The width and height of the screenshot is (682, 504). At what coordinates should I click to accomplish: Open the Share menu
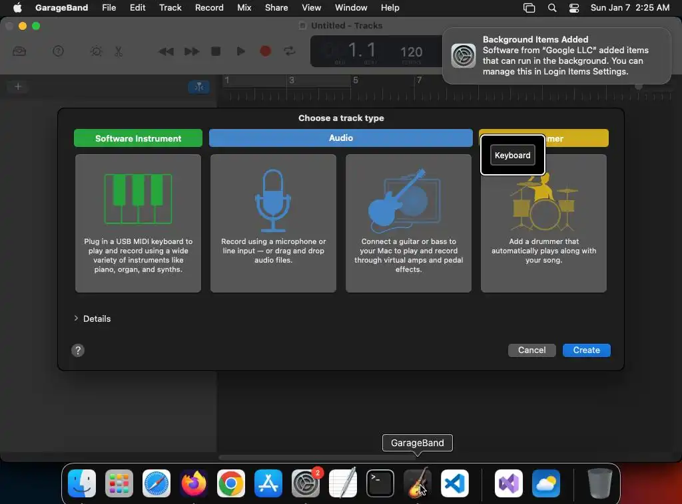(x=276, y=7)
